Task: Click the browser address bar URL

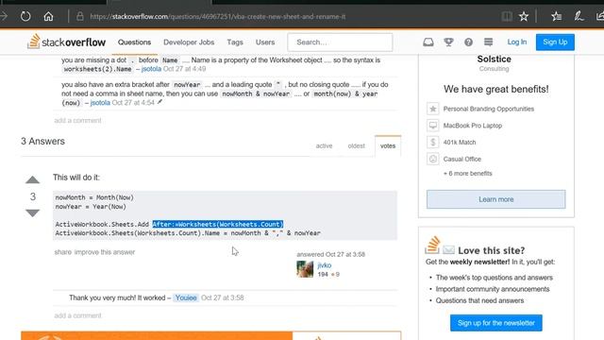Action: [x=218, y=17]
